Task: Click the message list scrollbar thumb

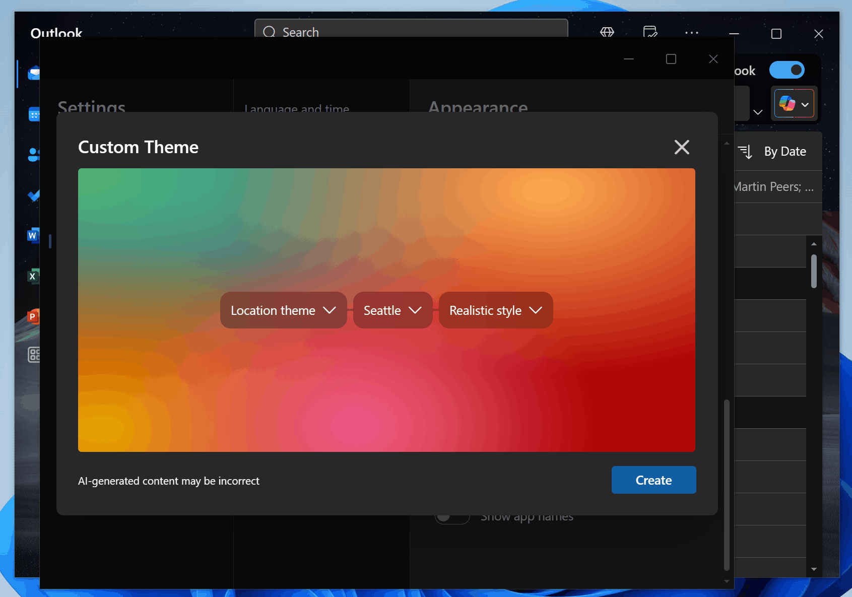Action: point(814,271)
